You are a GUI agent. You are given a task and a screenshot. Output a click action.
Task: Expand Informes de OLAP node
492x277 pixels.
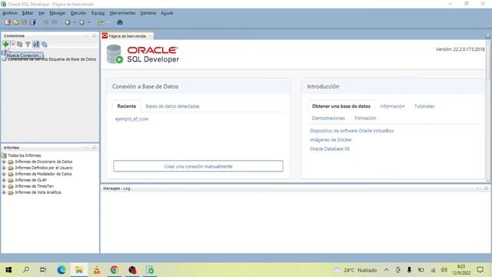tap(4, 180)
